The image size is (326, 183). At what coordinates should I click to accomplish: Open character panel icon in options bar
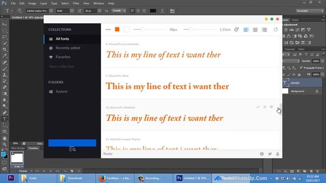coord(172,11)
